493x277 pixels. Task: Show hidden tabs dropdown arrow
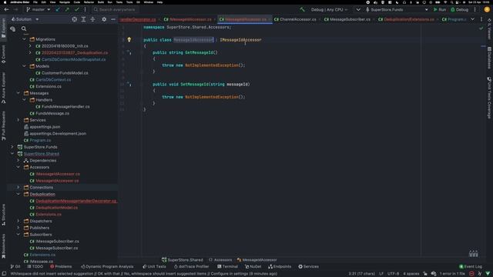point(472,19)
